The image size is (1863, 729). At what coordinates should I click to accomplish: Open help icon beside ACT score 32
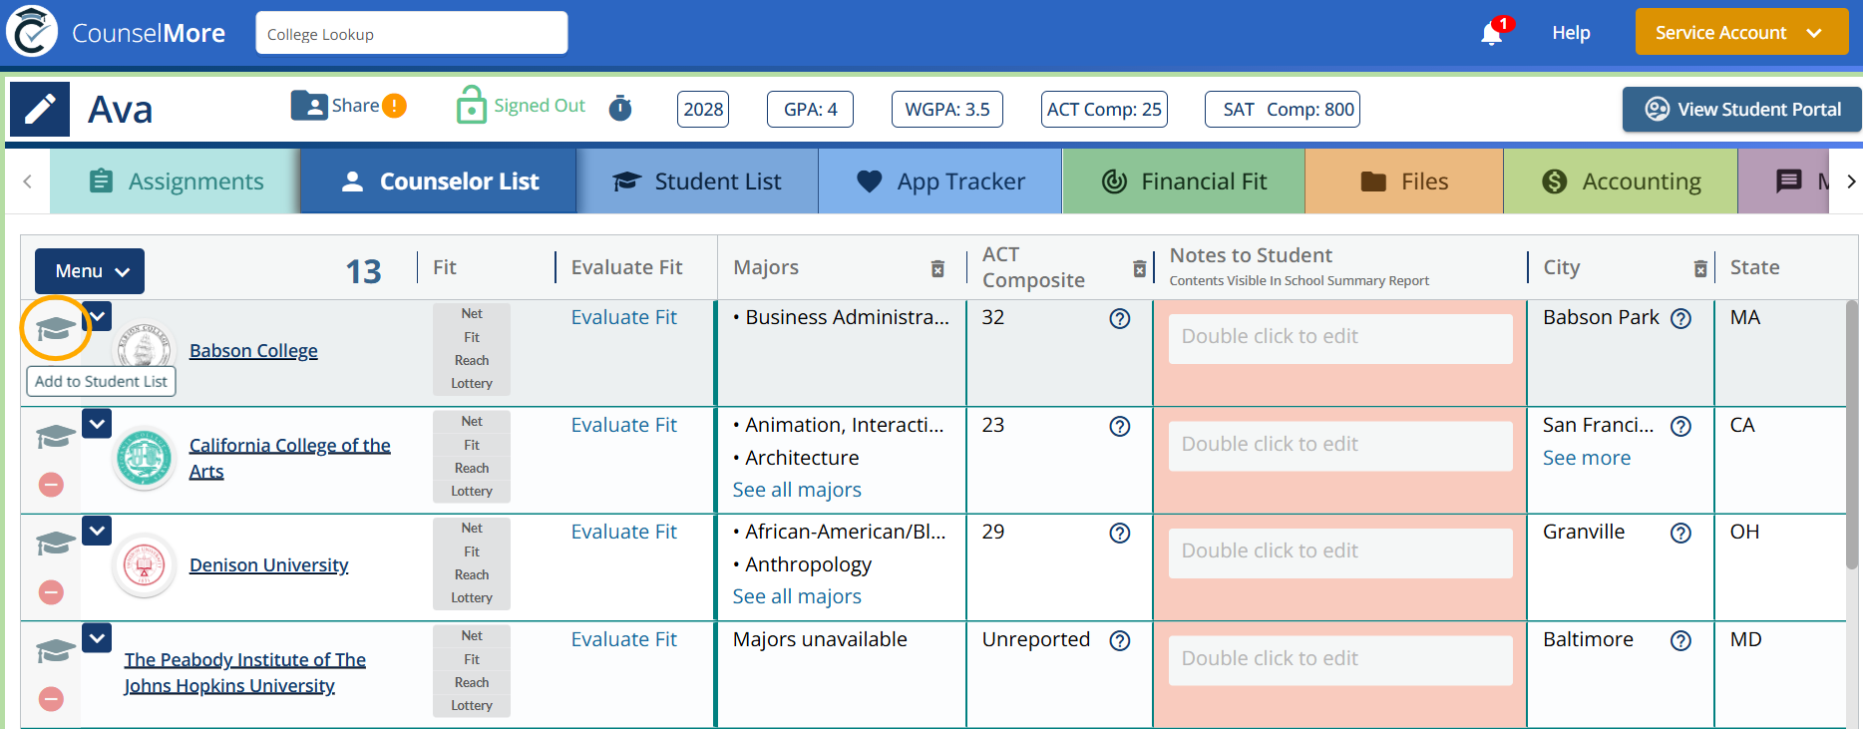pyautogui.click(x=1120, y=318)
